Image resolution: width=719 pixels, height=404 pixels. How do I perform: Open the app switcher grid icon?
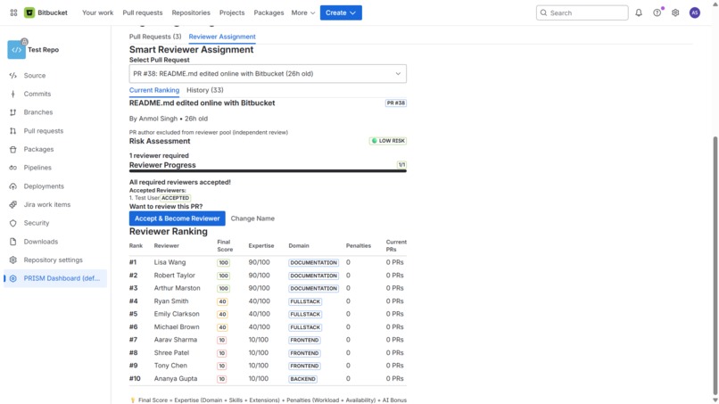coord(13,12)
